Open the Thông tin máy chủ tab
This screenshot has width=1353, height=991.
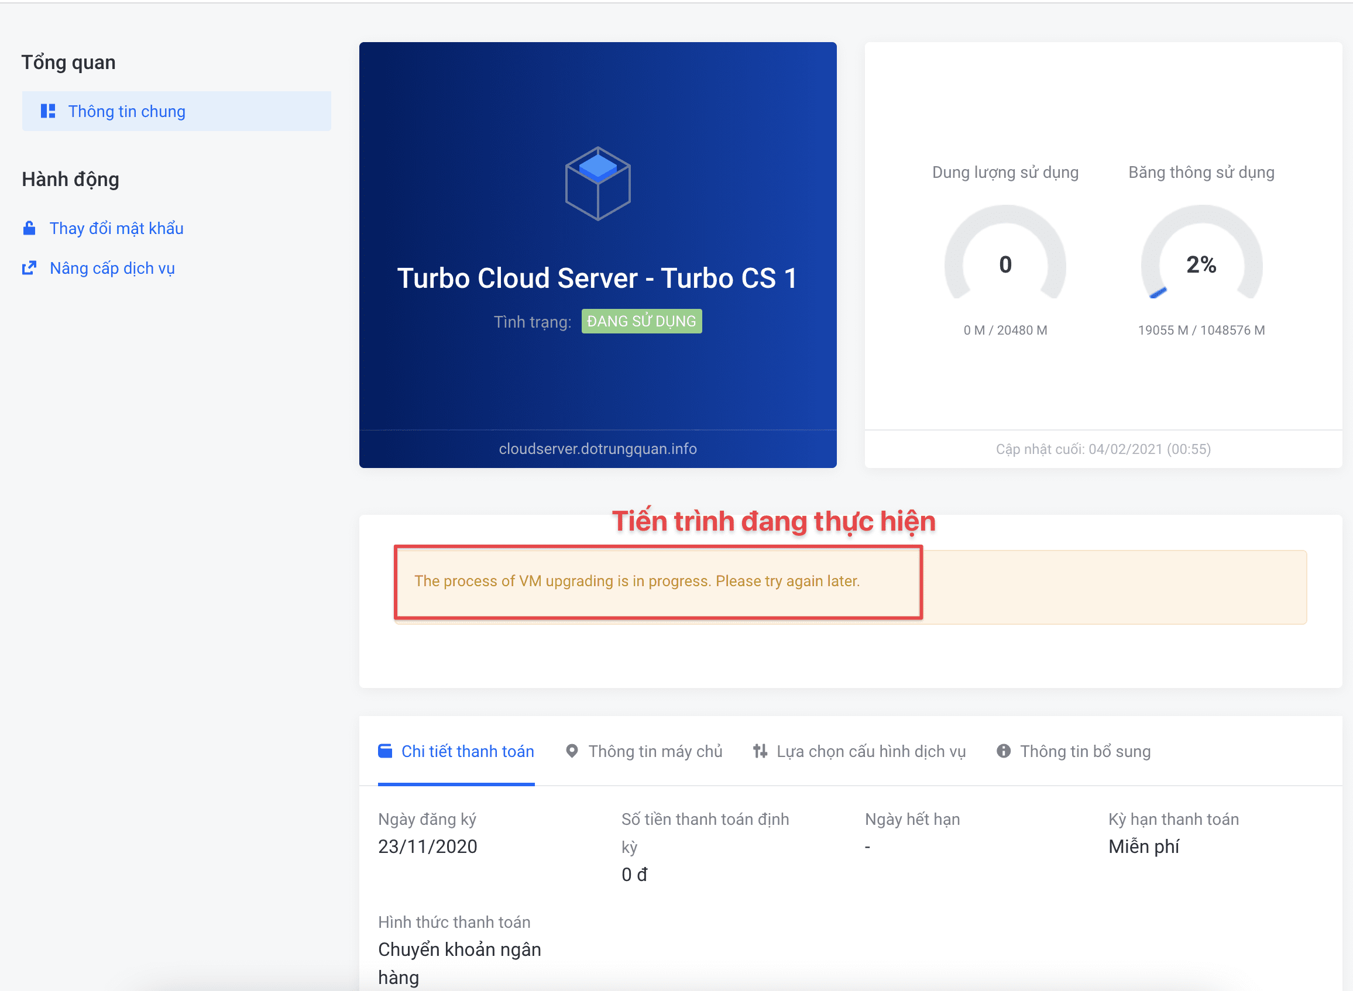[x=655, y=751]
